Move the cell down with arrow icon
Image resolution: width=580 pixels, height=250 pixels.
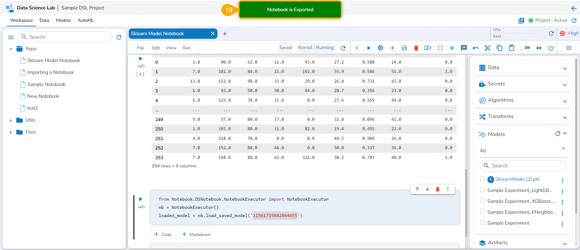click(x=427, y=189)
